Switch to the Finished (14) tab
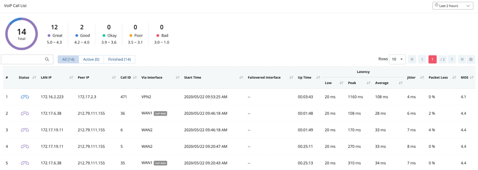Image resolution: width=478 pixels, height=170 pixels. [119, 60]
